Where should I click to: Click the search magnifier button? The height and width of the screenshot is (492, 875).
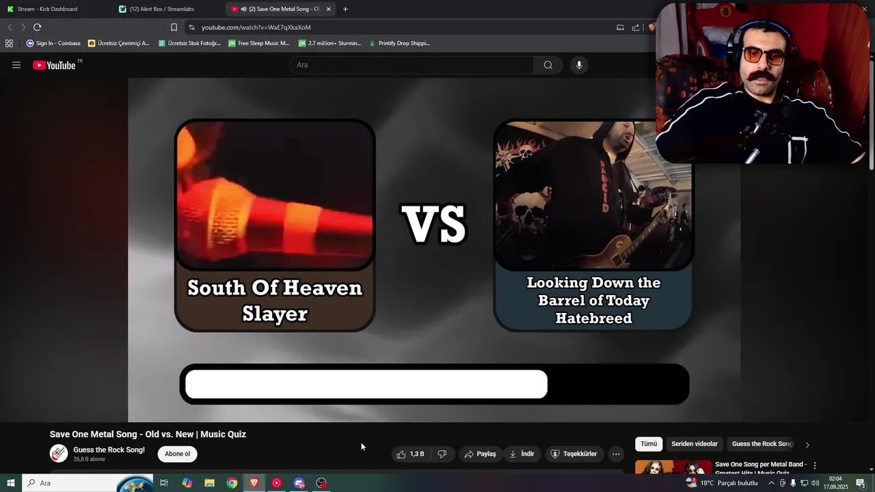pyautogui.click(x=548, y=65)
